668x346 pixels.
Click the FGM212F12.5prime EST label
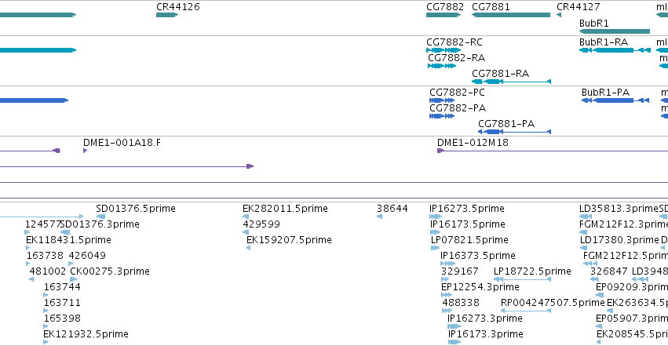pyautogui.click(x=626, y=256)
